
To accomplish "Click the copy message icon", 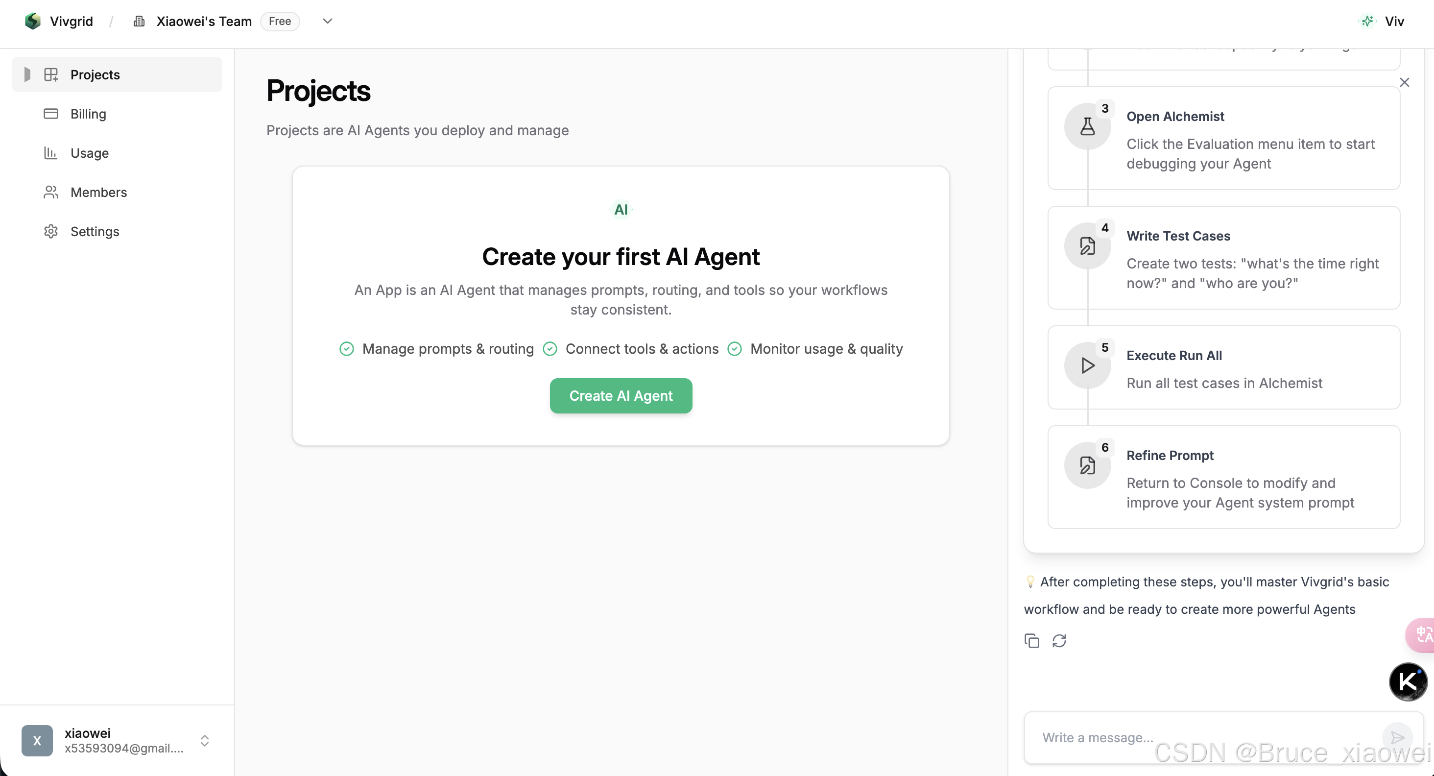I will tap(1031, 641).
